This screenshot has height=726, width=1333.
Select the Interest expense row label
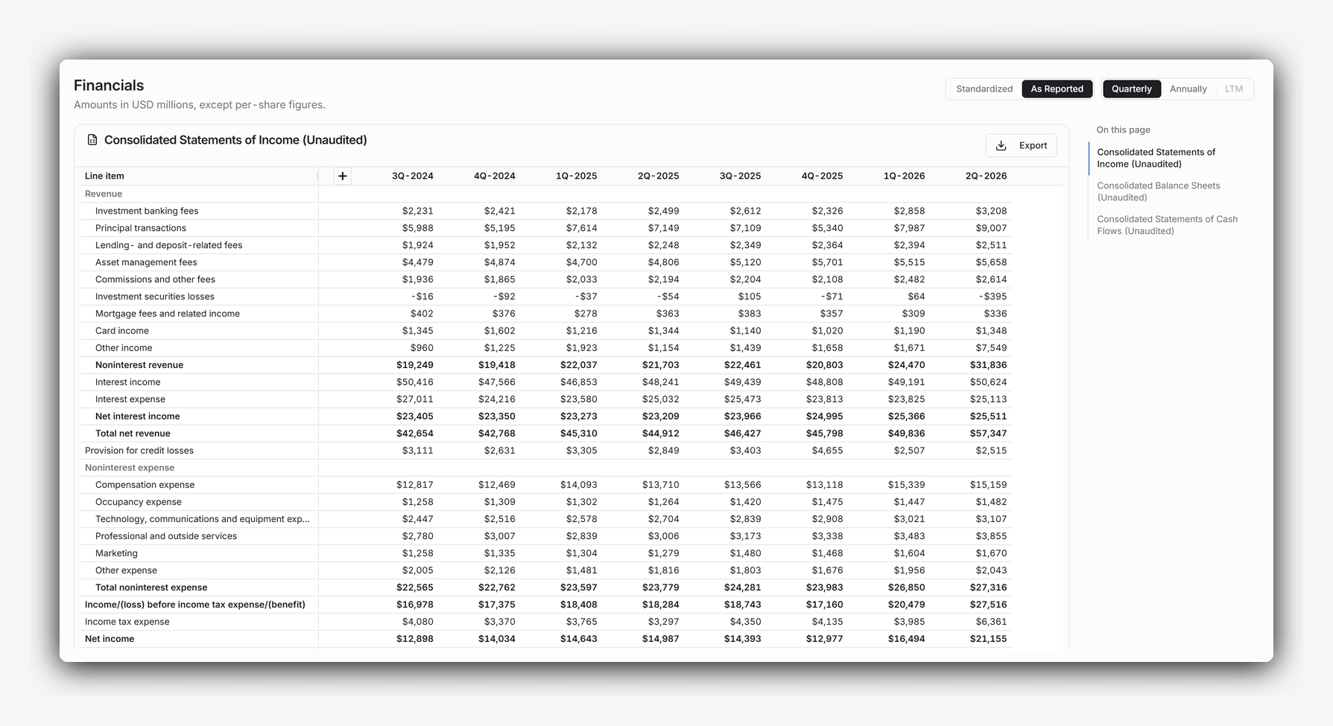pyautogui.click(x=130, y=399)
